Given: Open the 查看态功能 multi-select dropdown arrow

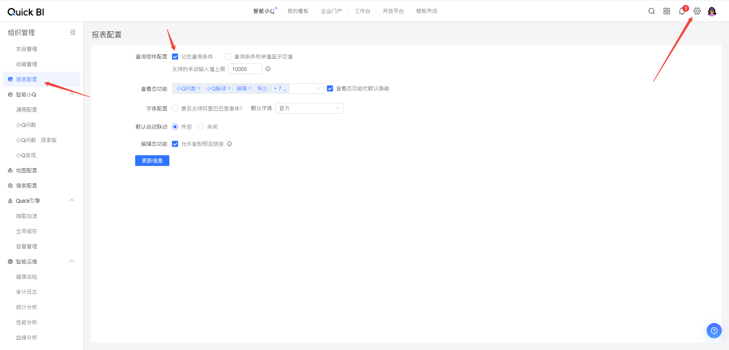Looking at the screenshot, I should click(x=318, y=88).
